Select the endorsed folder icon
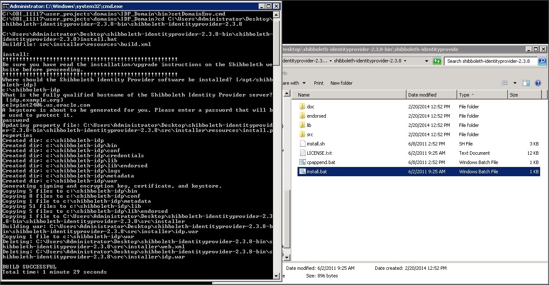Screen dimensions: 549x285 [302, 116]
